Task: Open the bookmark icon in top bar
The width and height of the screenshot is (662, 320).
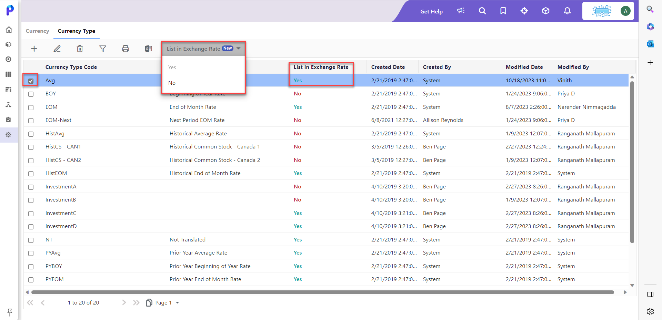Action: pos(503,11)
